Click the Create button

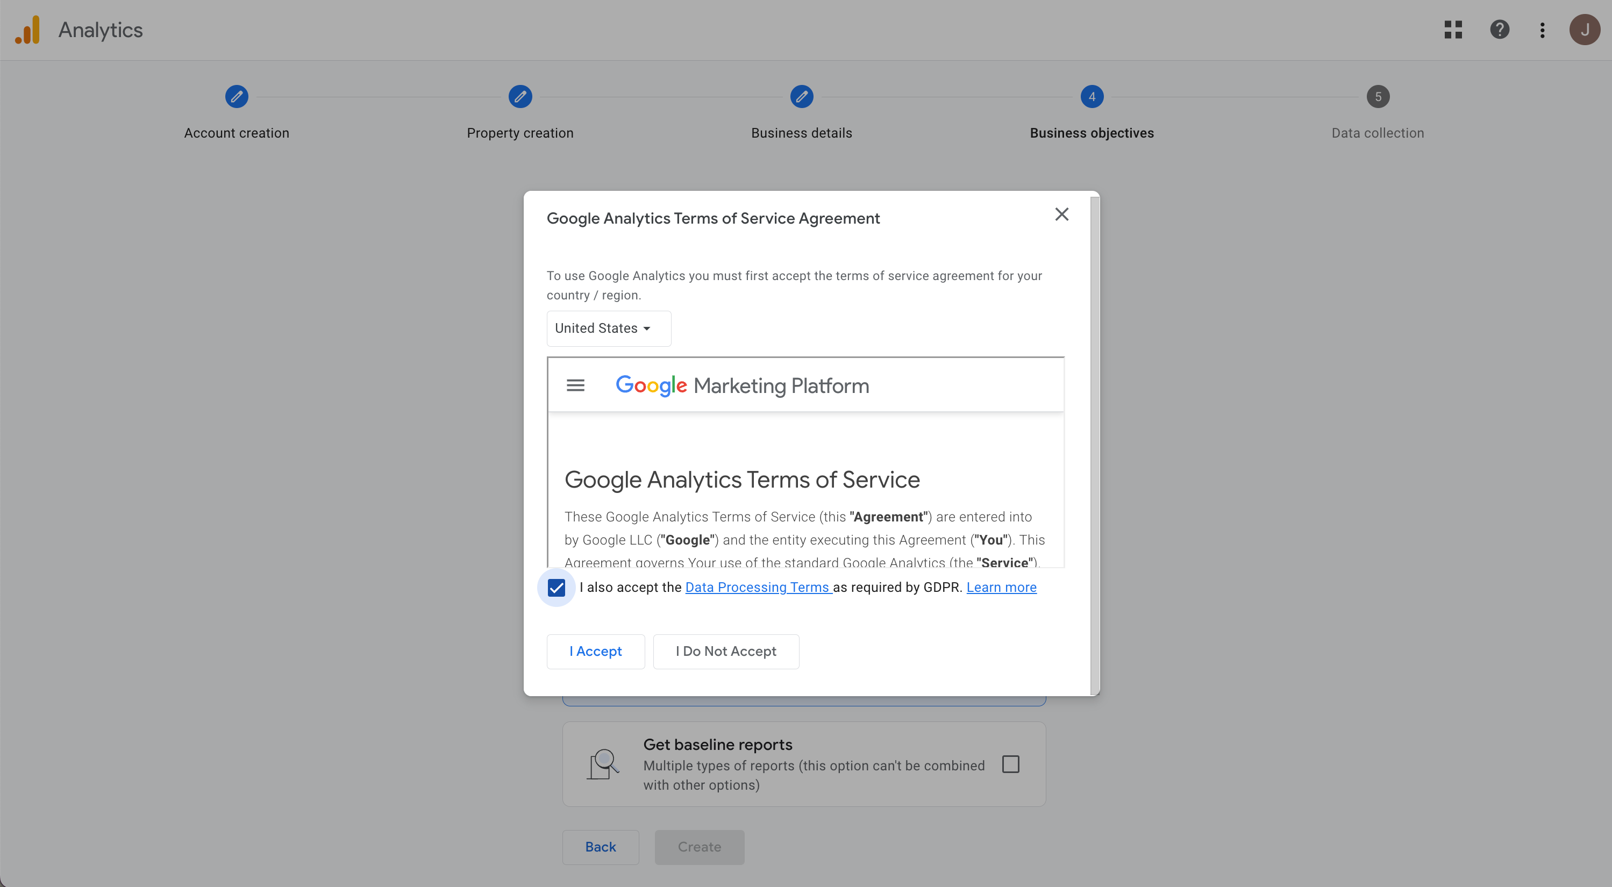pos(700,847)
